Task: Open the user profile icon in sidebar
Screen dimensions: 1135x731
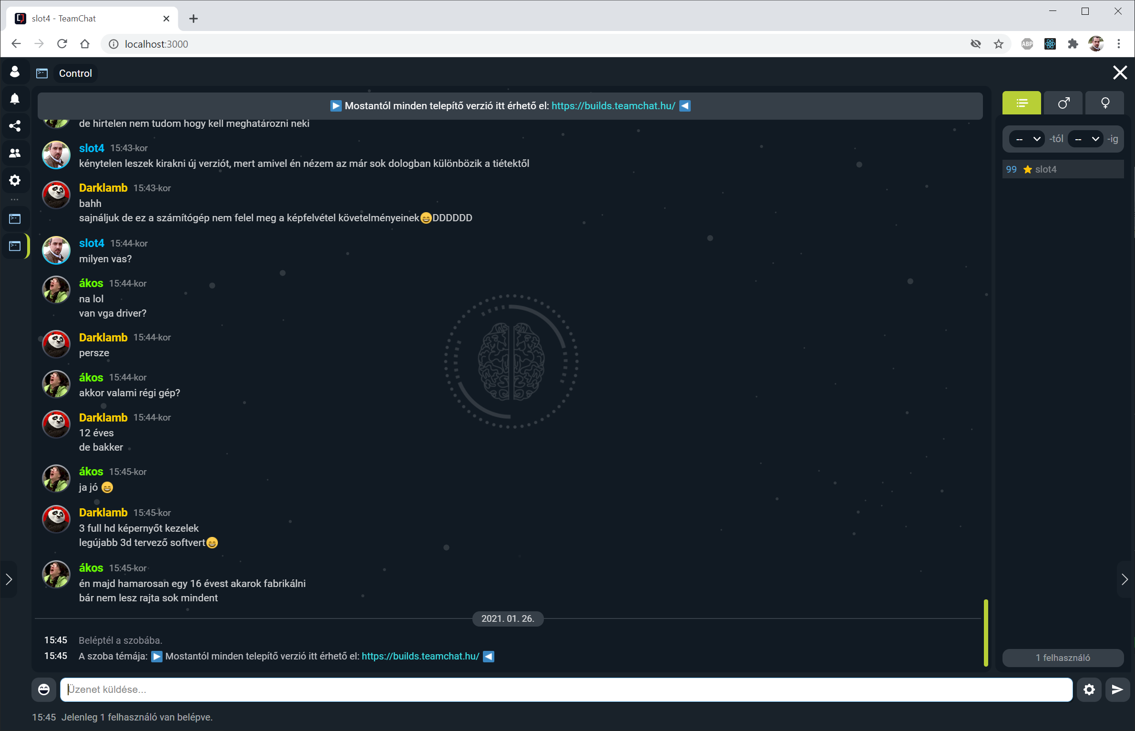Action: click(15, 72)
